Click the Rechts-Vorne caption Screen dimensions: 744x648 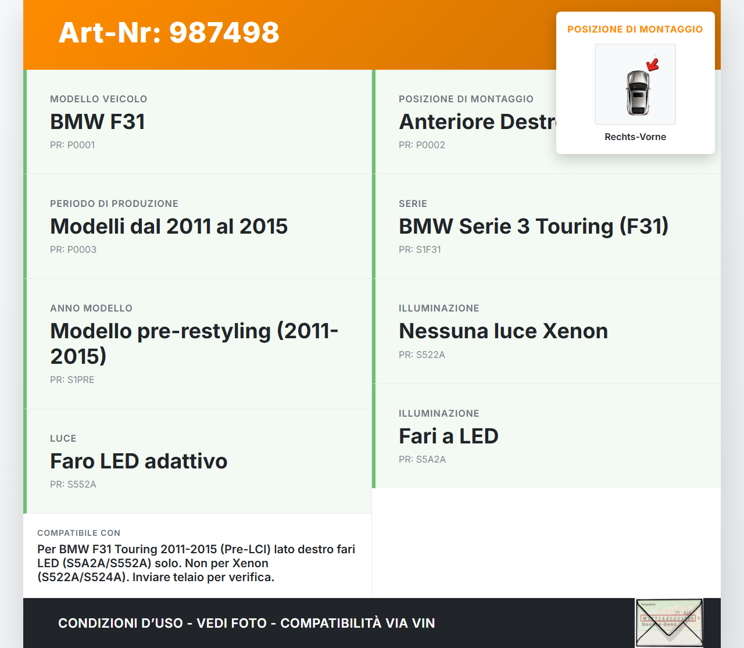coord(635,137)
